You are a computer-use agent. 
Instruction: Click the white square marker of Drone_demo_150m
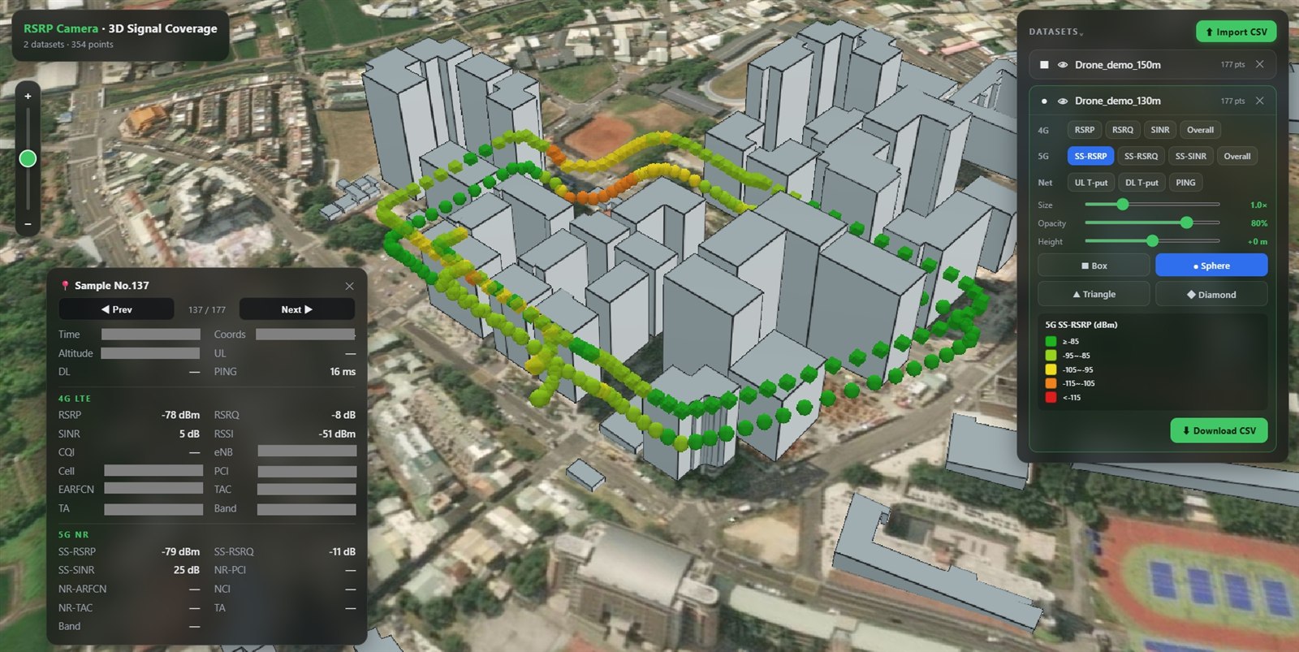[1044, 65]
